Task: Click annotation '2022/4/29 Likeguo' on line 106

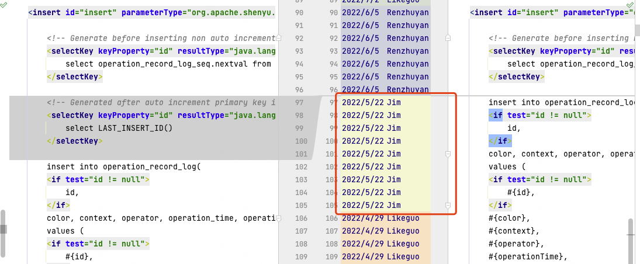Action: (381, 218)
